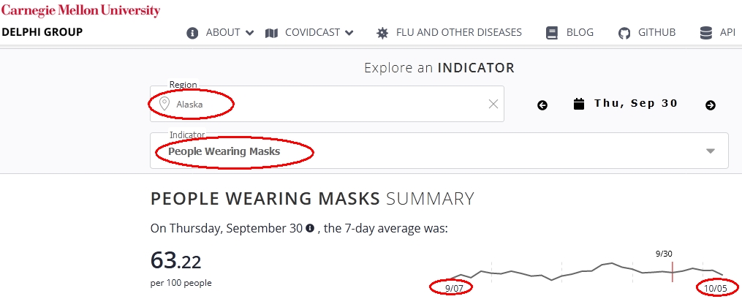Click info icon beside September 30
Viewport: 742px width, 299px height.
point(310,229)
